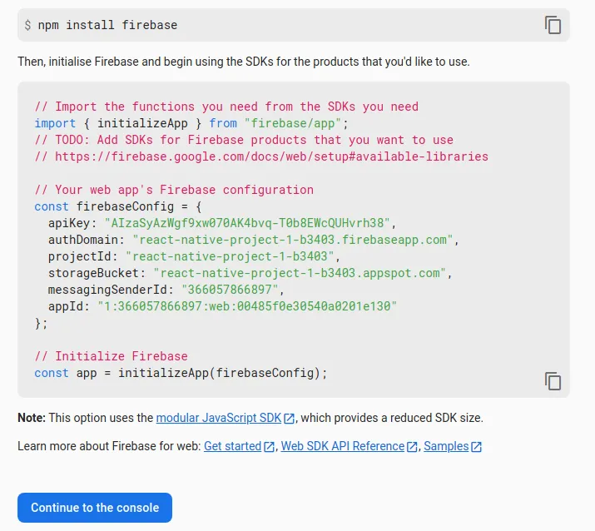This screenshot has width=595, height=531.
Task: Click the "// TODO: Add SDKs" comment line
Action: (x=244, y=140)
